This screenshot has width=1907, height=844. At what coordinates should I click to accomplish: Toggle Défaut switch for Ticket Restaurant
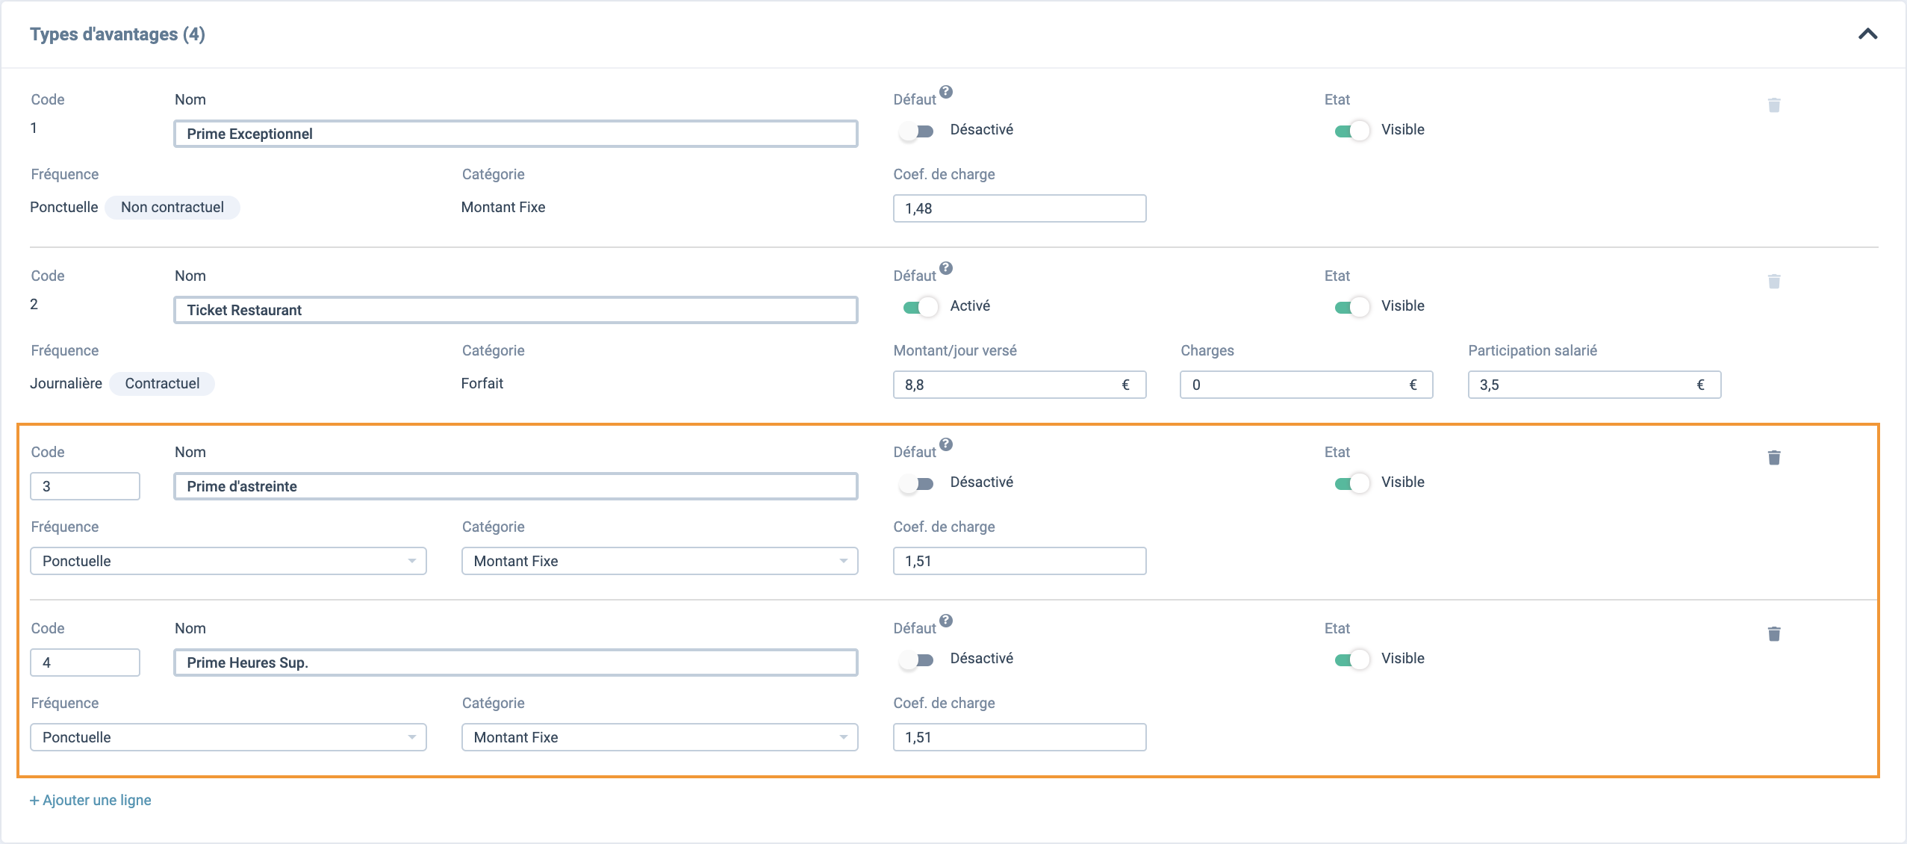coord(920,307)
